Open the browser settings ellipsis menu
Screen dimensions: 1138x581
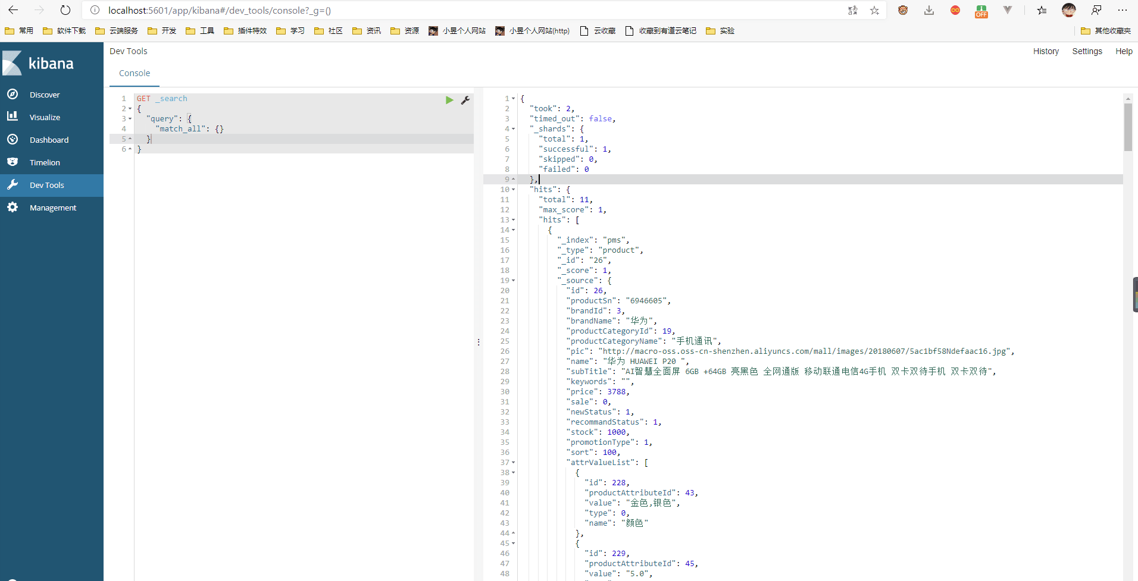(1123, 10)
